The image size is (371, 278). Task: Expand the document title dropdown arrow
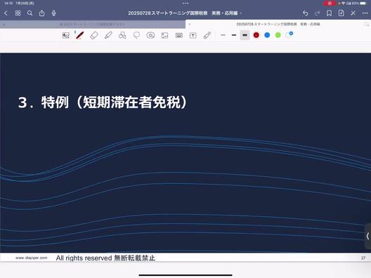pos(241,13)
